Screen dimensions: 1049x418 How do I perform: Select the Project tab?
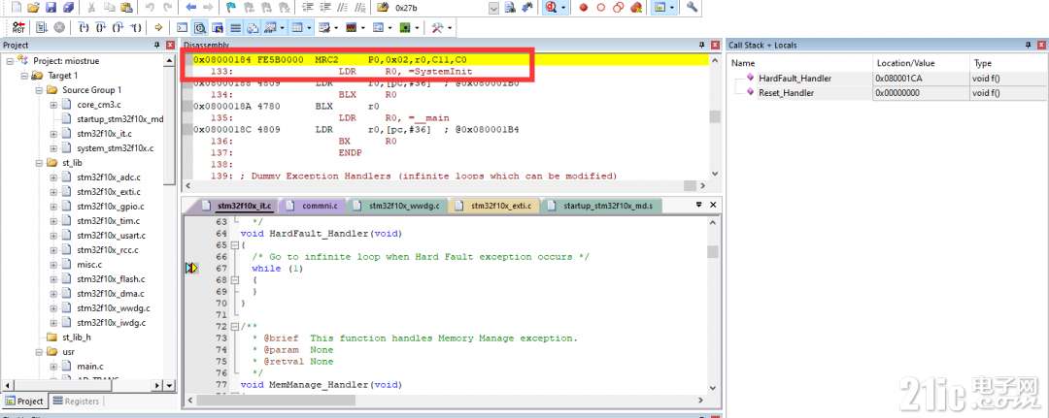tap(25, 402)
